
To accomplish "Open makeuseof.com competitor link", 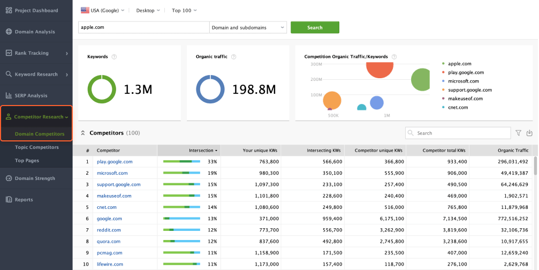I will (x=114, y=196).
